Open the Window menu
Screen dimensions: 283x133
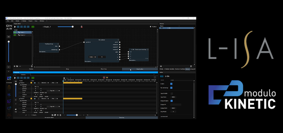pyautogui.click(x=42, y=21)
